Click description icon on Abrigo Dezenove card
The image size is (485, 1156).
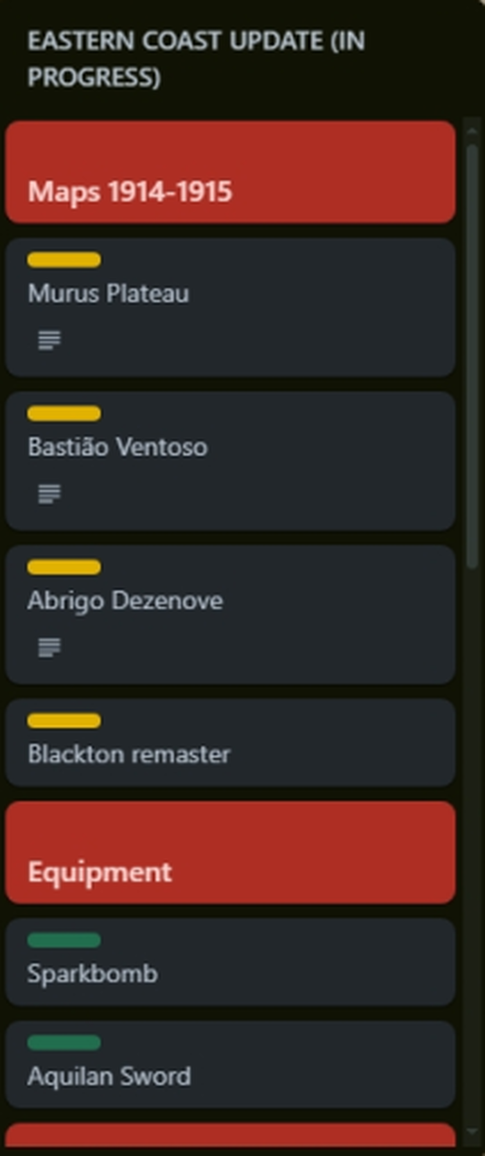(49, 647)
